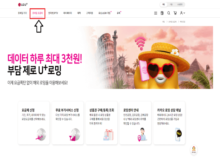Open the floating chatbot assistant button

click(x=194, y=150)
